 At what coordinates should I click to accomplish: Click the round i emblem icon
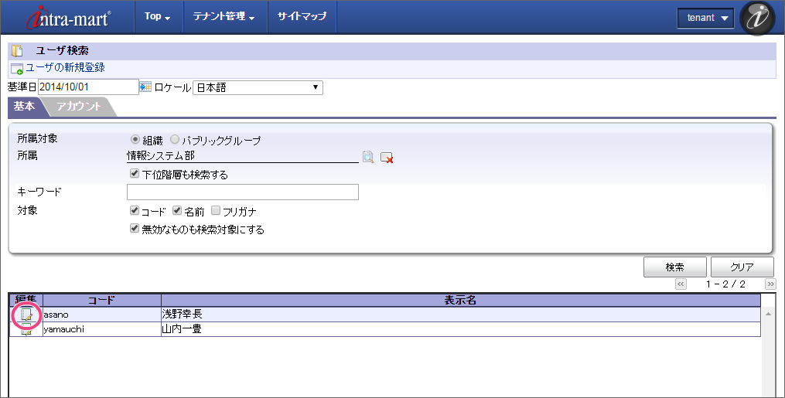[757, 18]
